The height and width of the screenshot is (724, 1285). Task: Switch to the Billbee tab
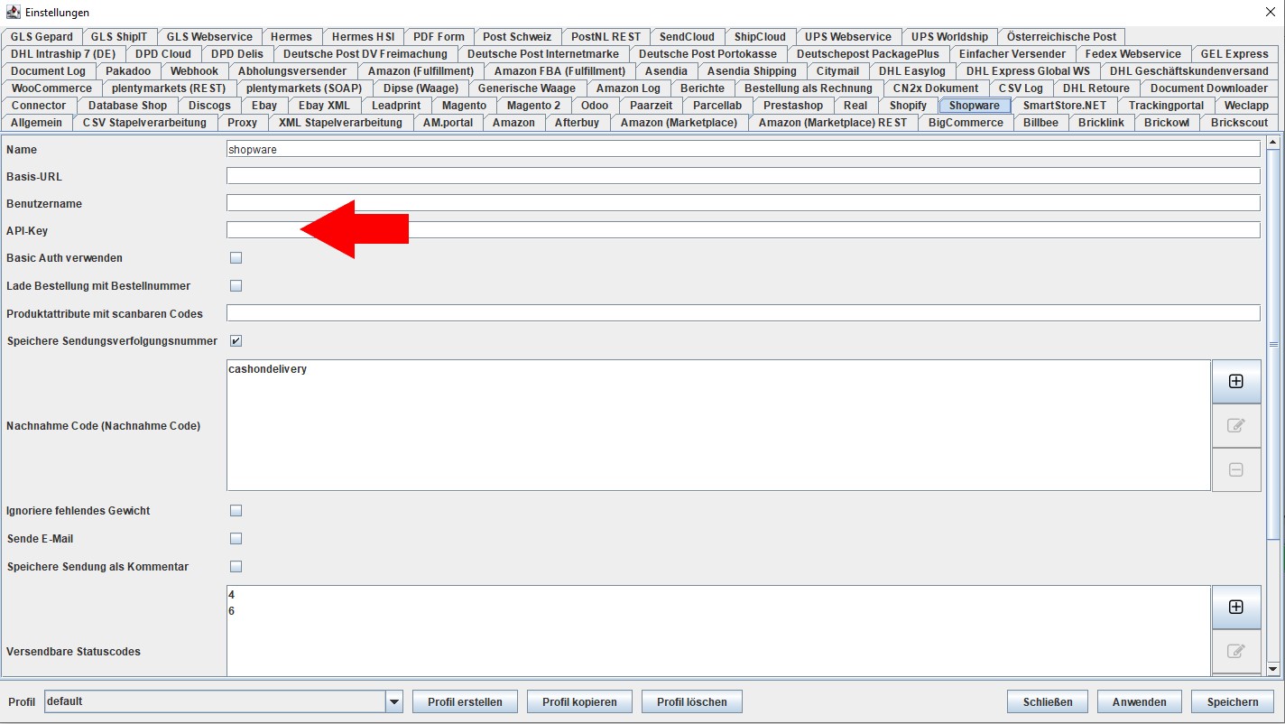[1040, 123]
